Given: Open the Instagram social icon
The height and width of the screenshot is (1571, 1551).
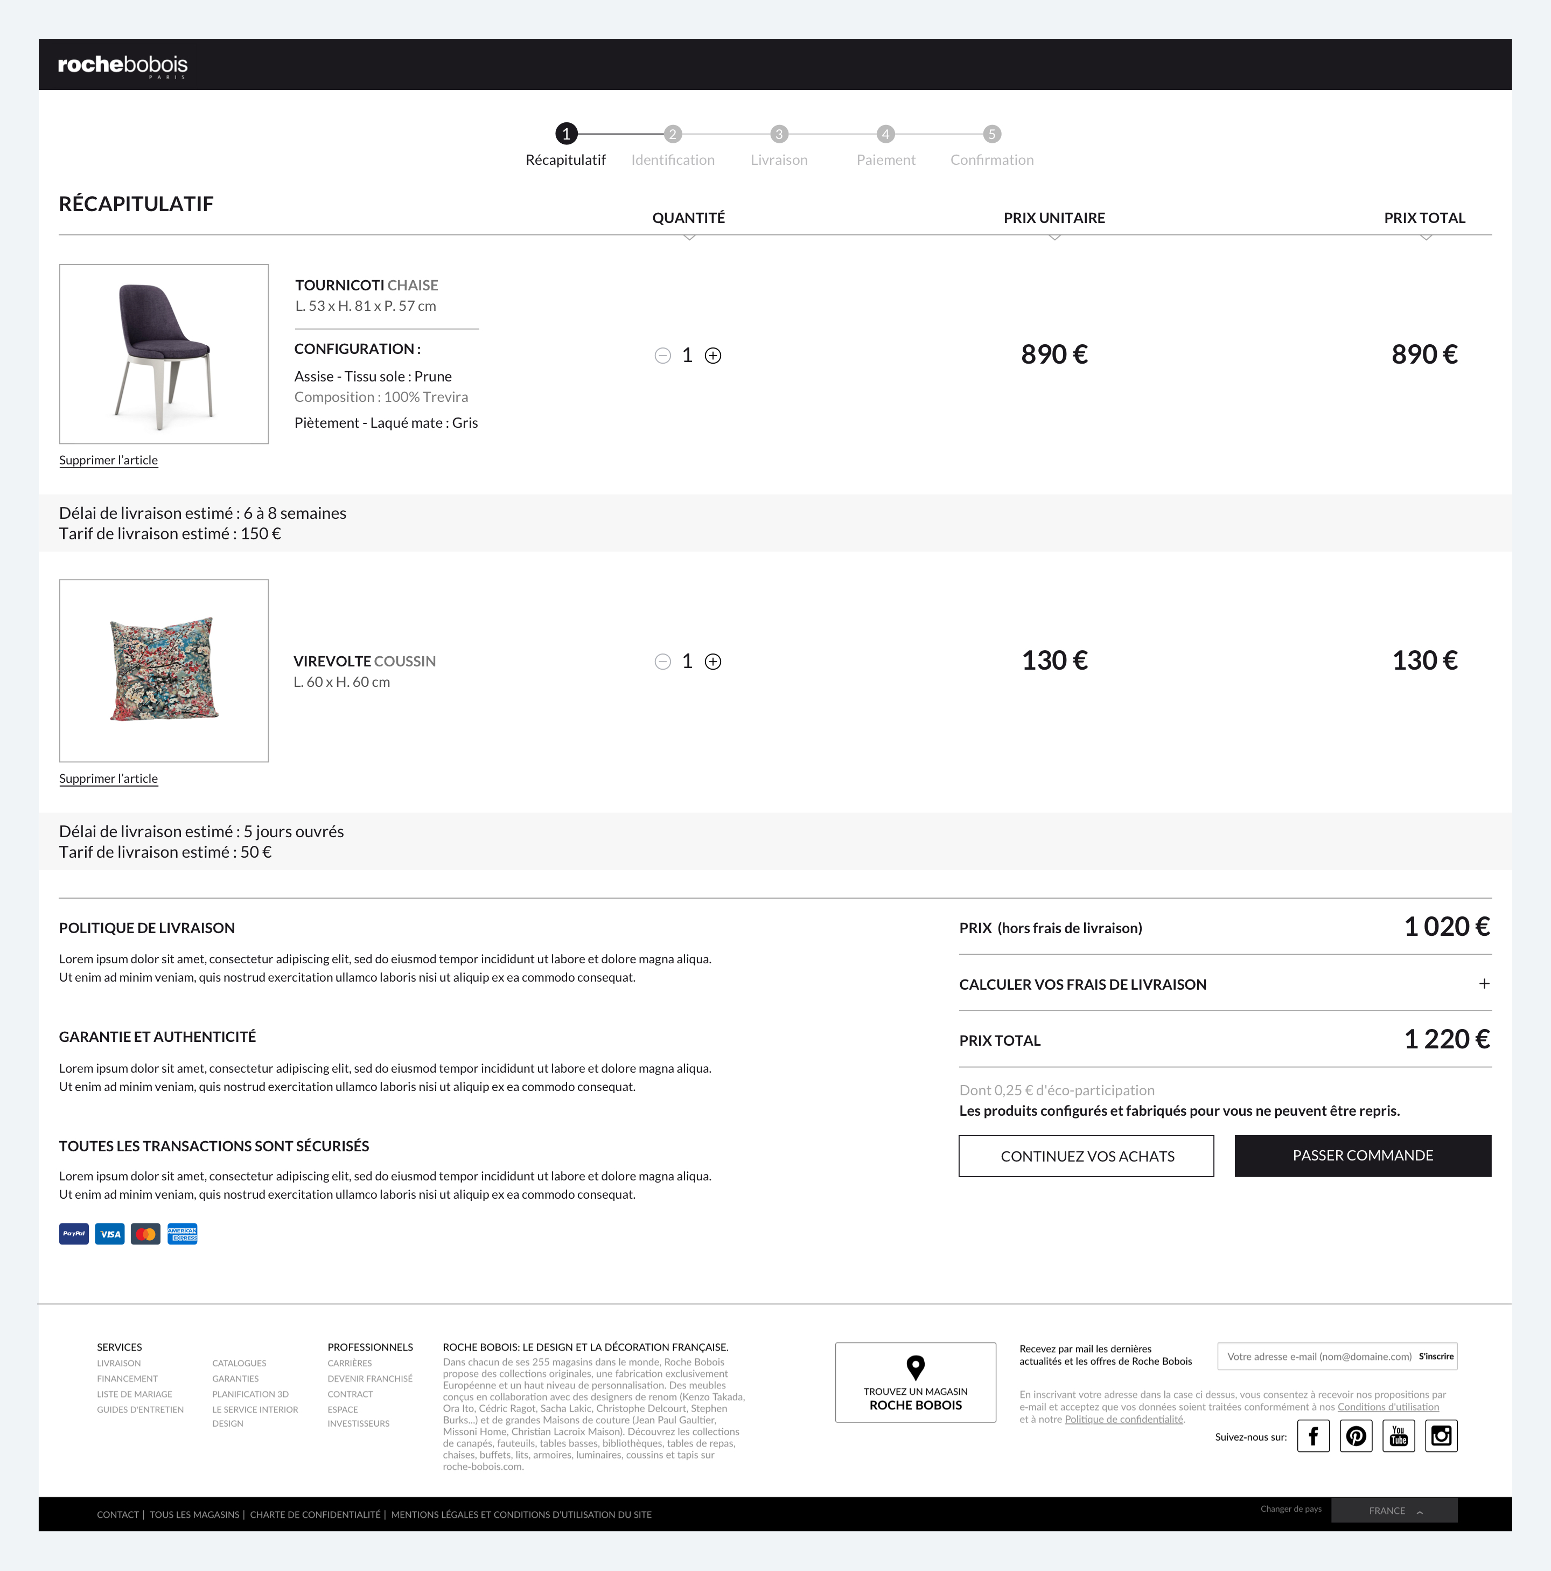Looking at the screenshot, I should 1441,1436.
